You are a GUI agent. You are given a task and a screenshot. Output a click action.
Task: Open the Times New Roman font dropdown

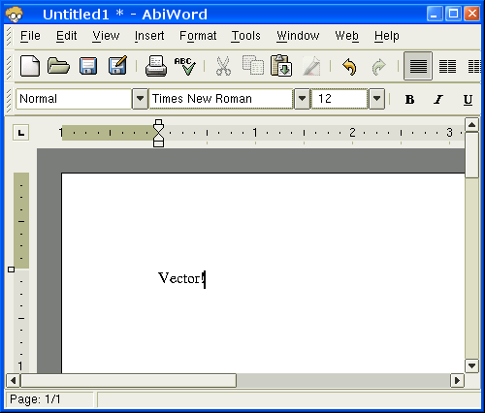302,98
